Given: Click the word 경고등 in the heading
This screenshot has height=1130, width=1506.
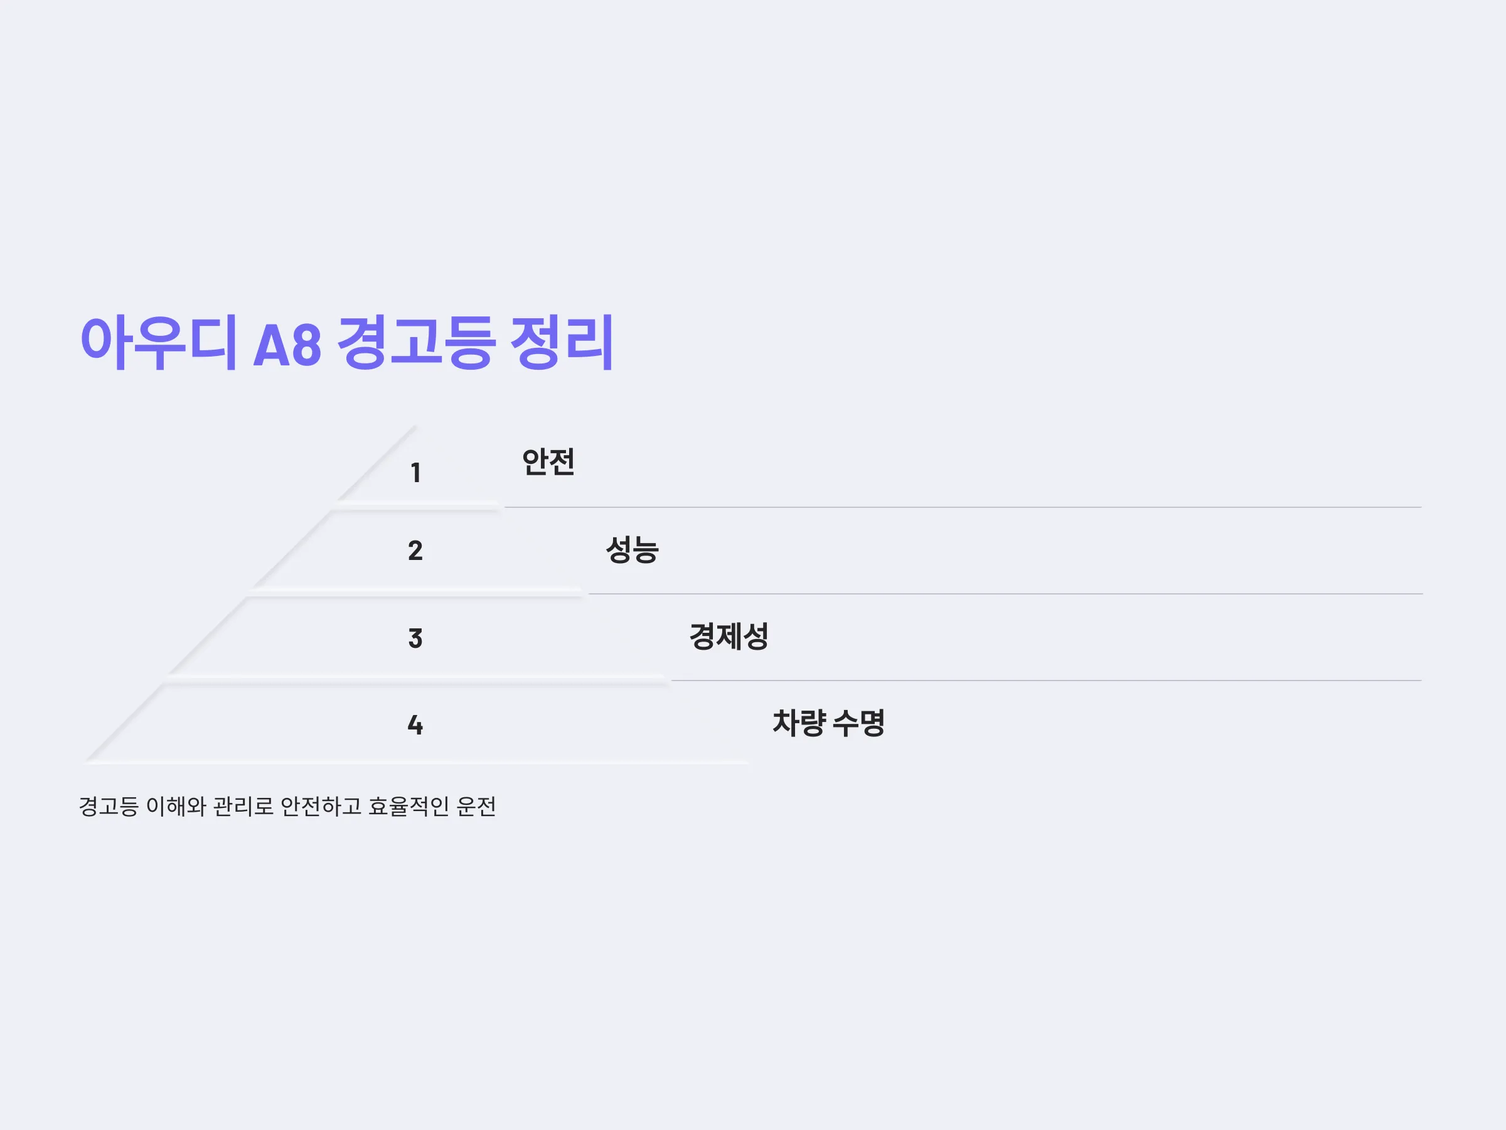Looking at the screenshot, I should (x=415, y=343).
